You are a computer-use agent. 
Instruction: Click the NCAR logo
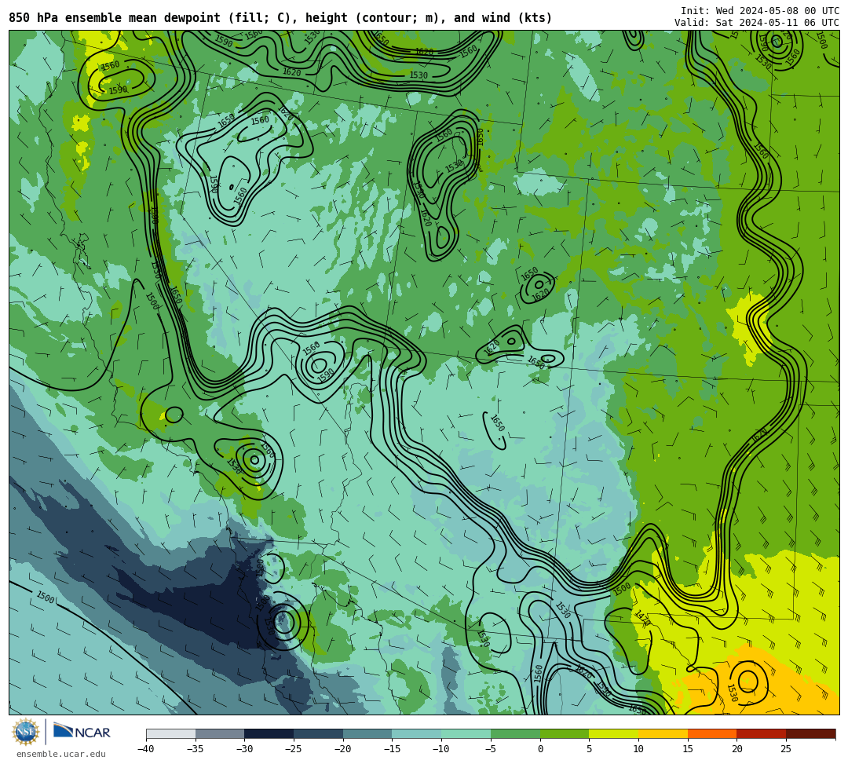click(82, 732)
